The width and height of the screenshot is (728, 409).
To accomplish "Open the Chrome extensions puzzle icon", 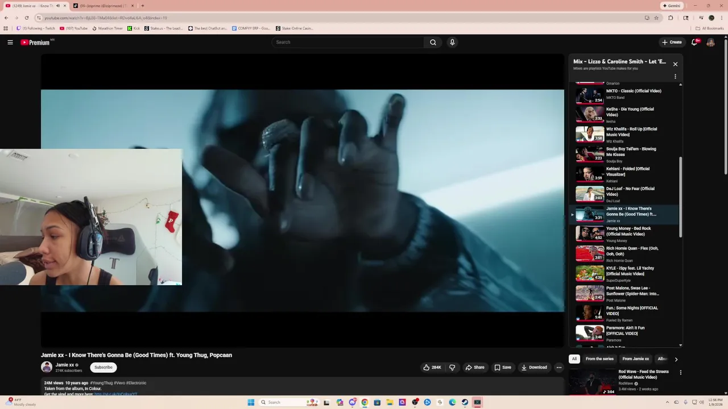I will point(671,18).
